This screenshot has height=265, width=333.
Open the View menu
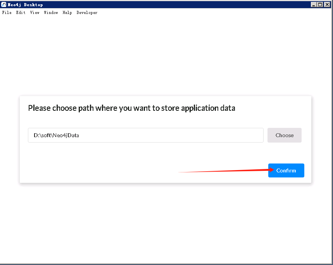(35, 12)
